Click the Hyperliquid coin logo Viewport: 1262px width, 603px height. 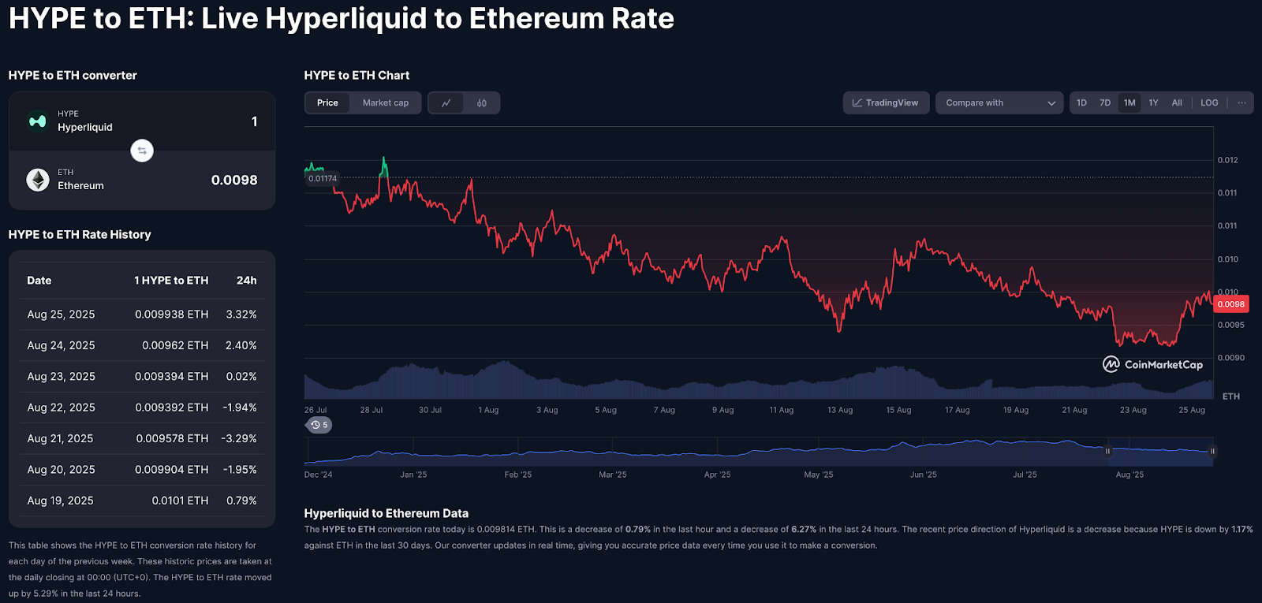pos(37,121)
